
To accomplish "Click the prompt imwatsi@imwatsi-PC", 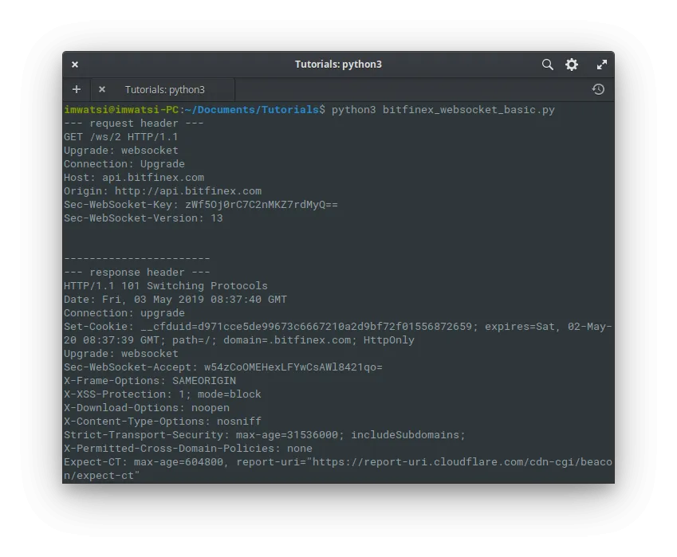I will pyautogui.click(x=121, y=110).
